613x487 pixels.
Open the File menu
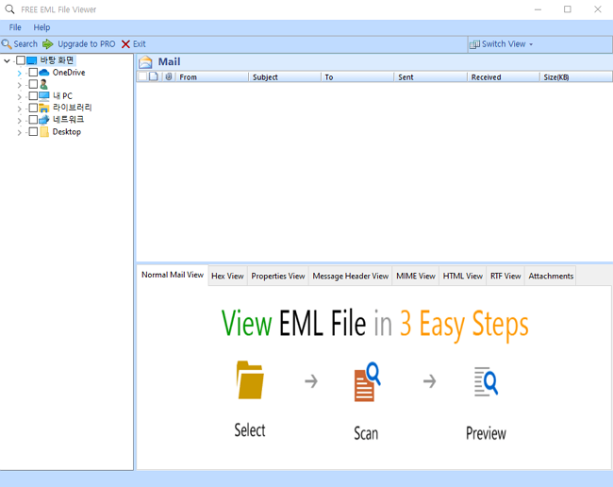click(x=15, y=27)
